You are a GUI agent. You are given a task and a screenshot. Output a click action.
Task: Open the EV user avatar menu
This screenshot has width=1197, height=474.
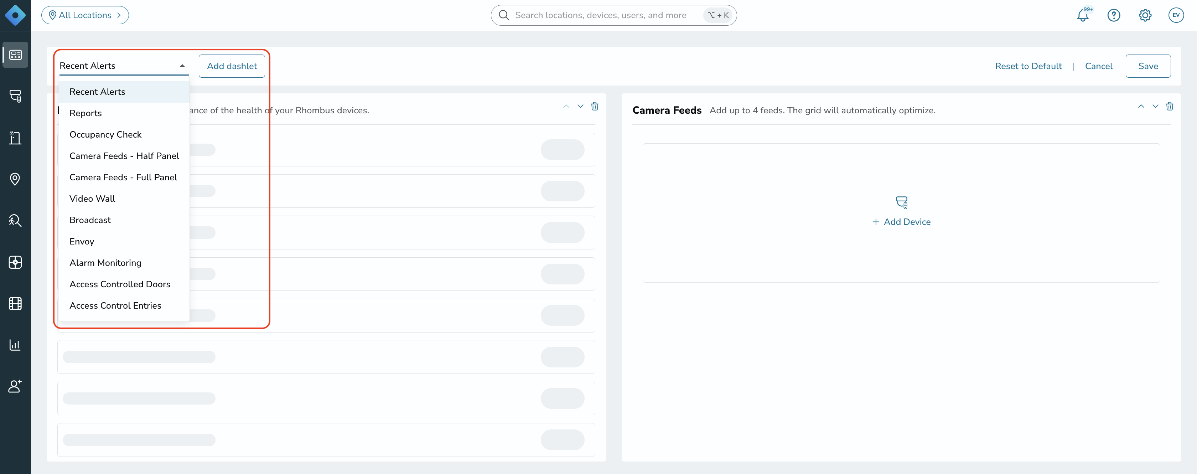click(1176, 15)
